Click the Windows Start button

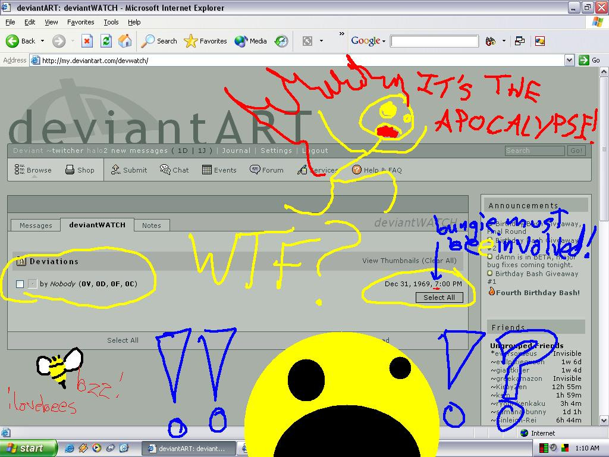pos(29,448)
